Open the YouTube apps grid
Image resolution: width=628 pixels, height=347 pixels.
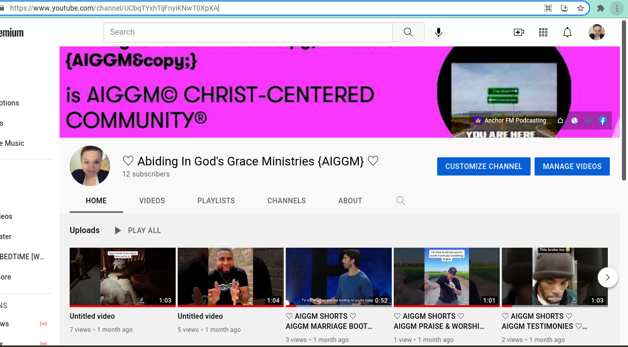click(x=543, y=32)
